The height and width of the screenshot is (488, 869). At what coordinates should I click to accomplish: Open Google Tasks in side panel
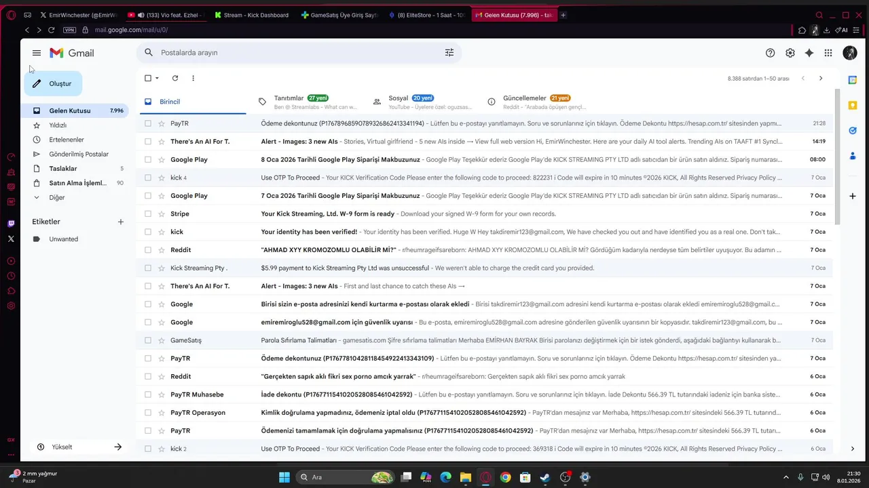[853, 130]
